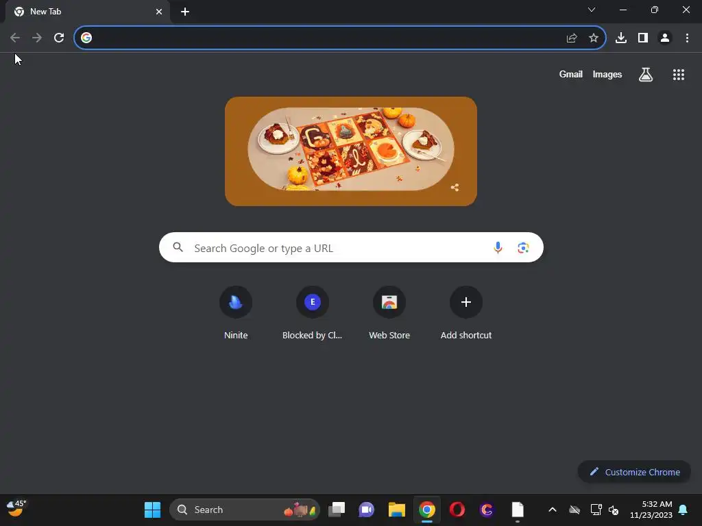Expand the hidden system tray icons
The height and width of the screenshot is (526, 702).
[553, 510]
